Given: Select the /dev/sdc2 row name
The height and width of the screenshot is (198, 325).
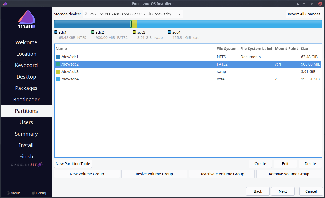Looking at the screenshot, I should click(70, 64).
